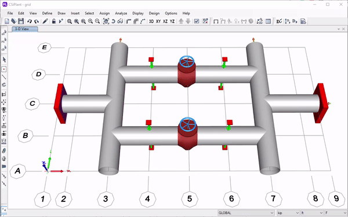The height and width of the screenshot is (217, 348).
Task: Click the blue handwheel of upper valve
Action: pyautogui.click(x=187, y=61)
